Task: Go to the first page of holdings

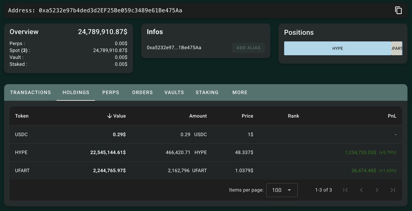Action: point(346,190)
